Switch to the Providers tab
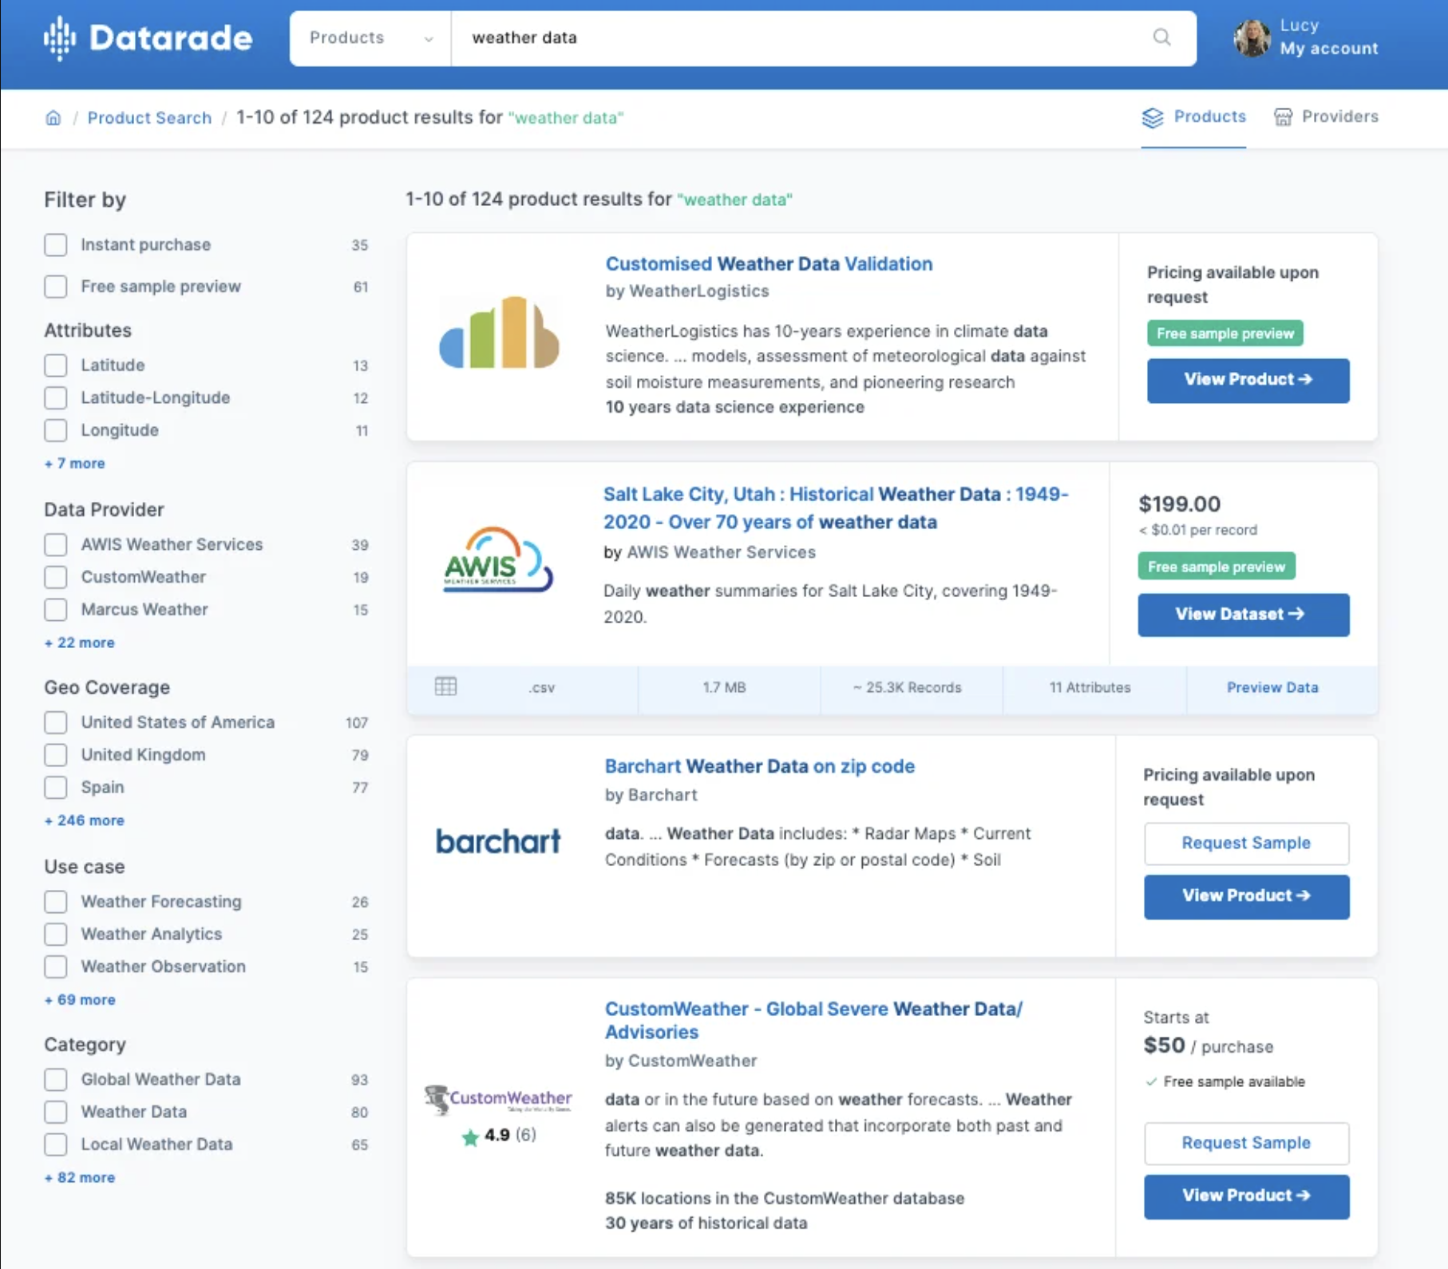1448x1269 pixels. click(x=1340, y=117)
